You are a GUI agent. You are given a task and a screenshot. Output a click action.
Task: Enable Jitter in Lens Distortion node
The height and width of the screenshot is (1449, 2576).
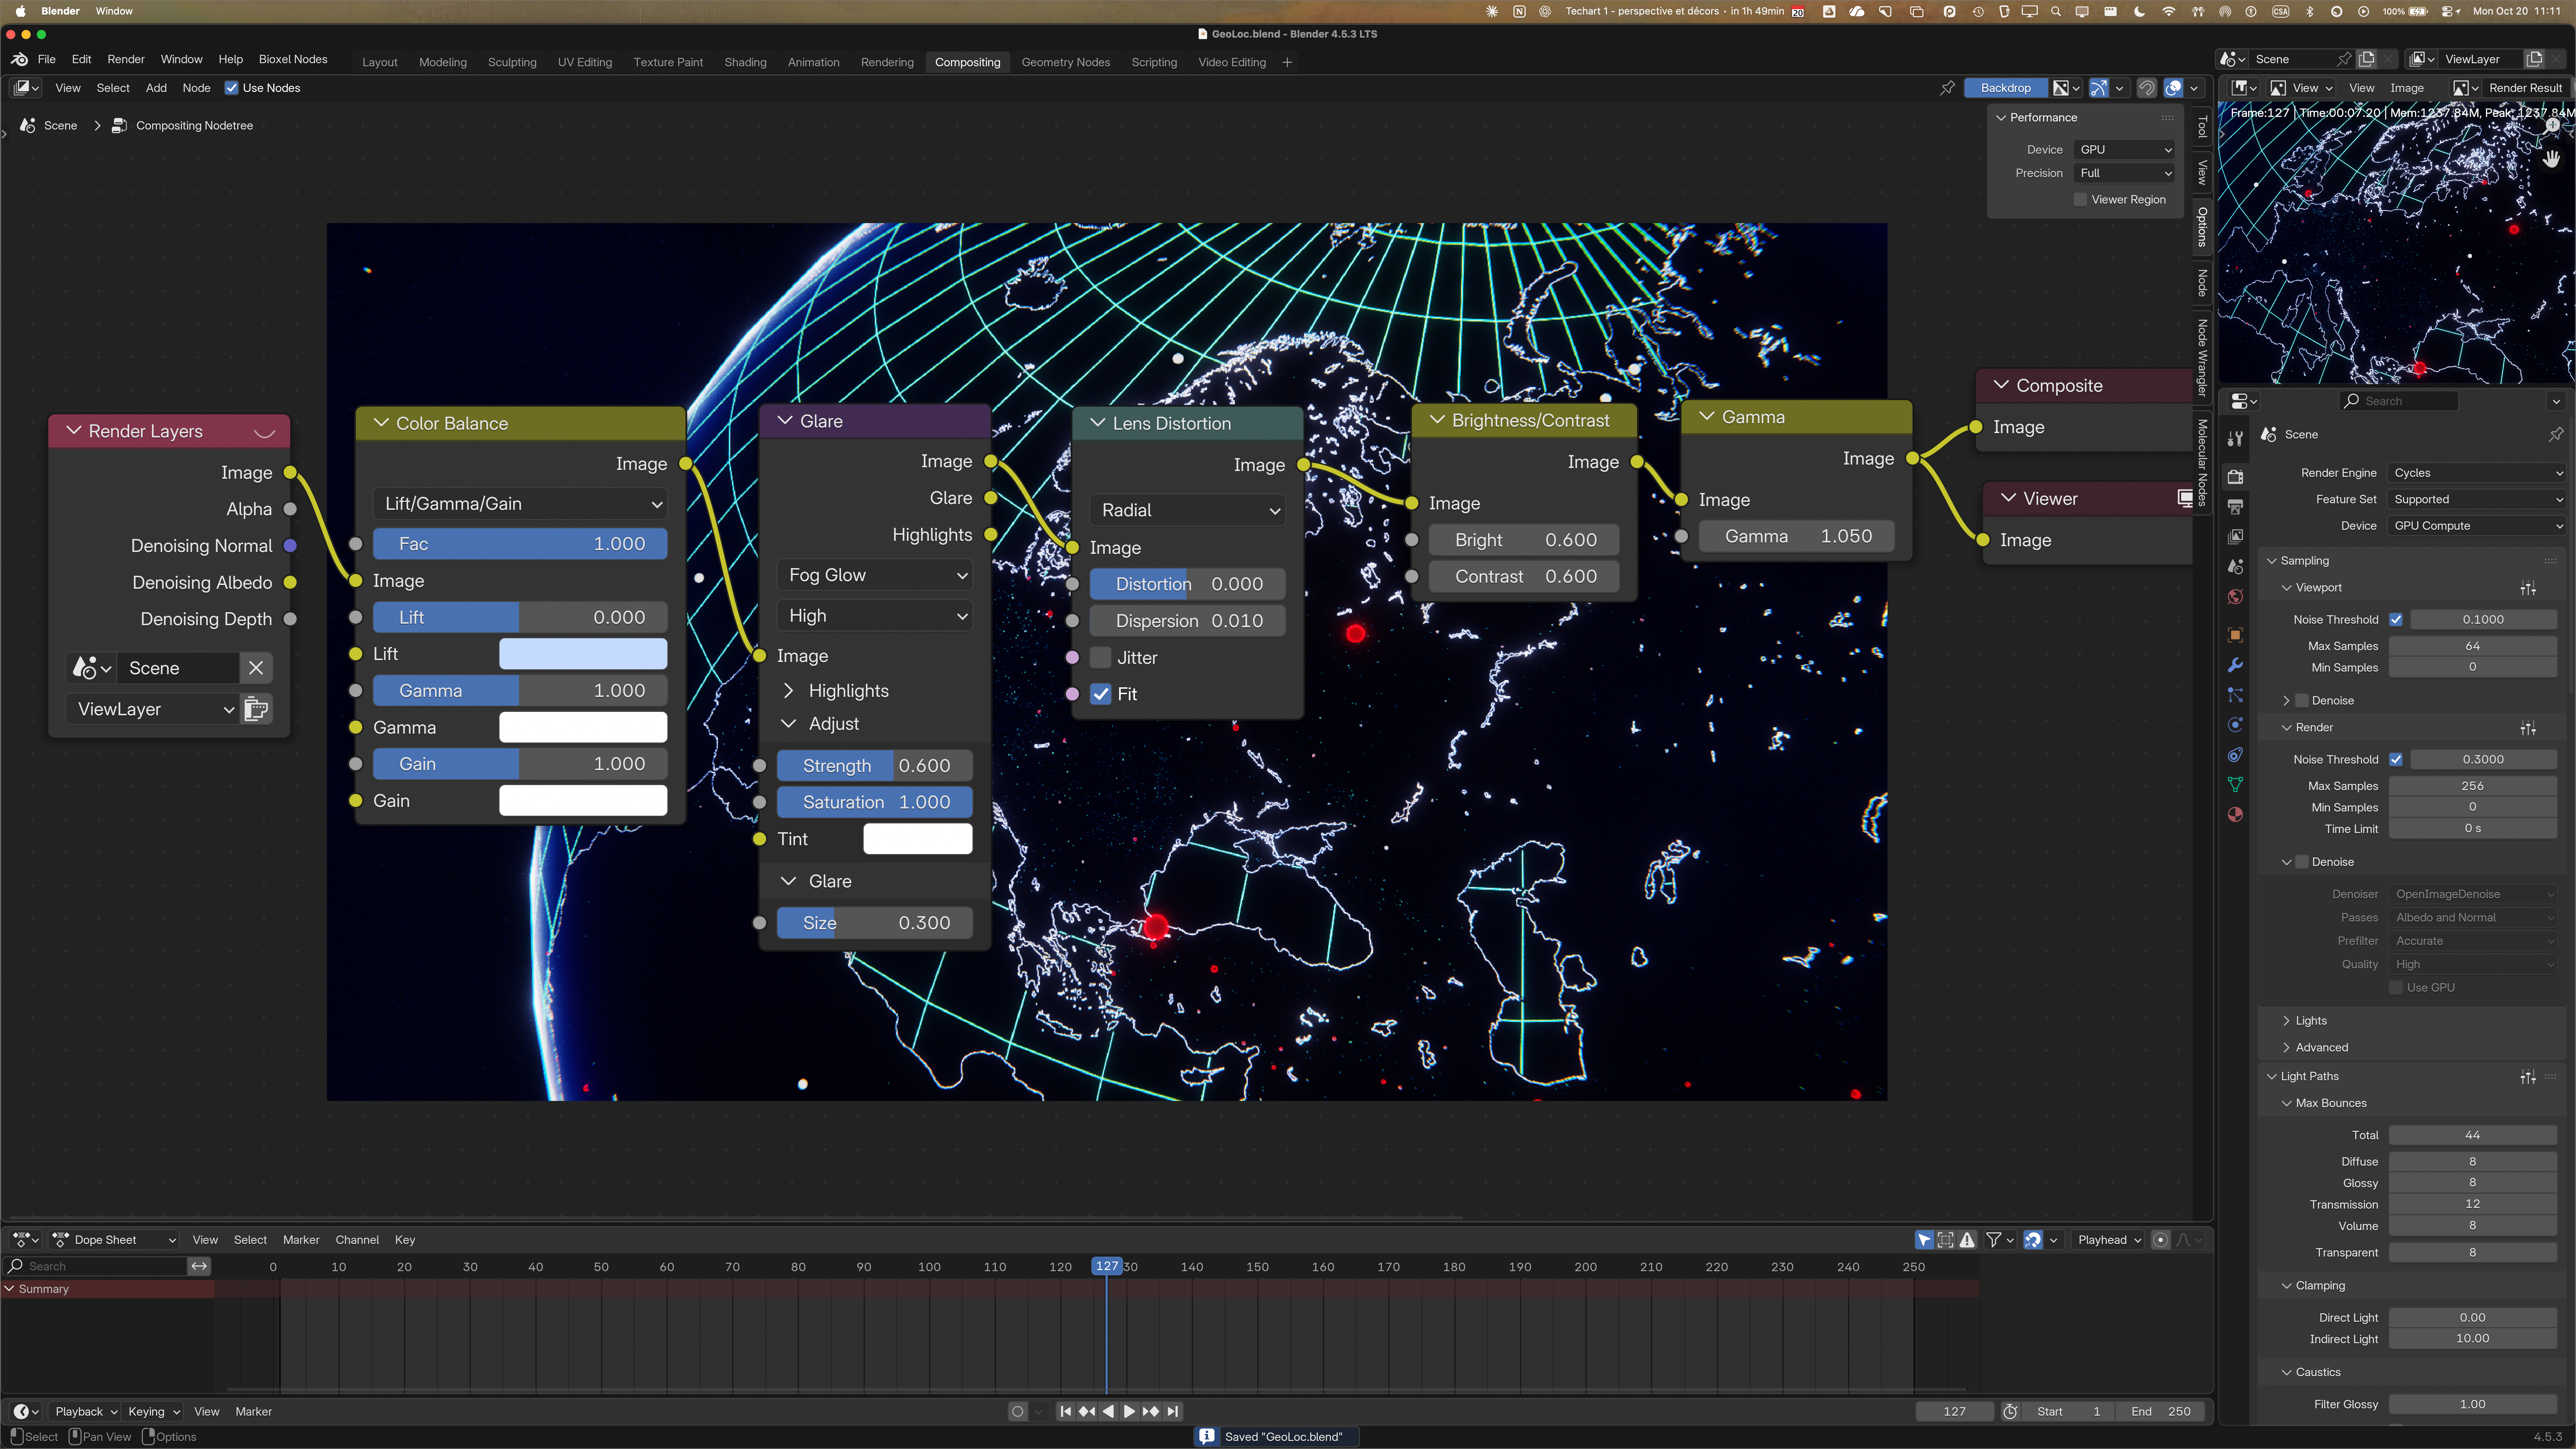1101,657
